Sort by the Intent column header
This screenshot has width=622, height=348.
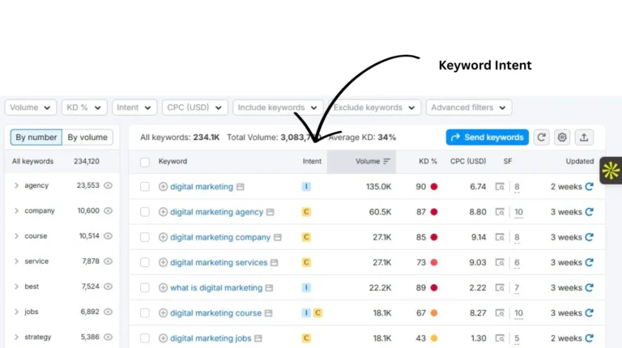click(x=312, y=161)
